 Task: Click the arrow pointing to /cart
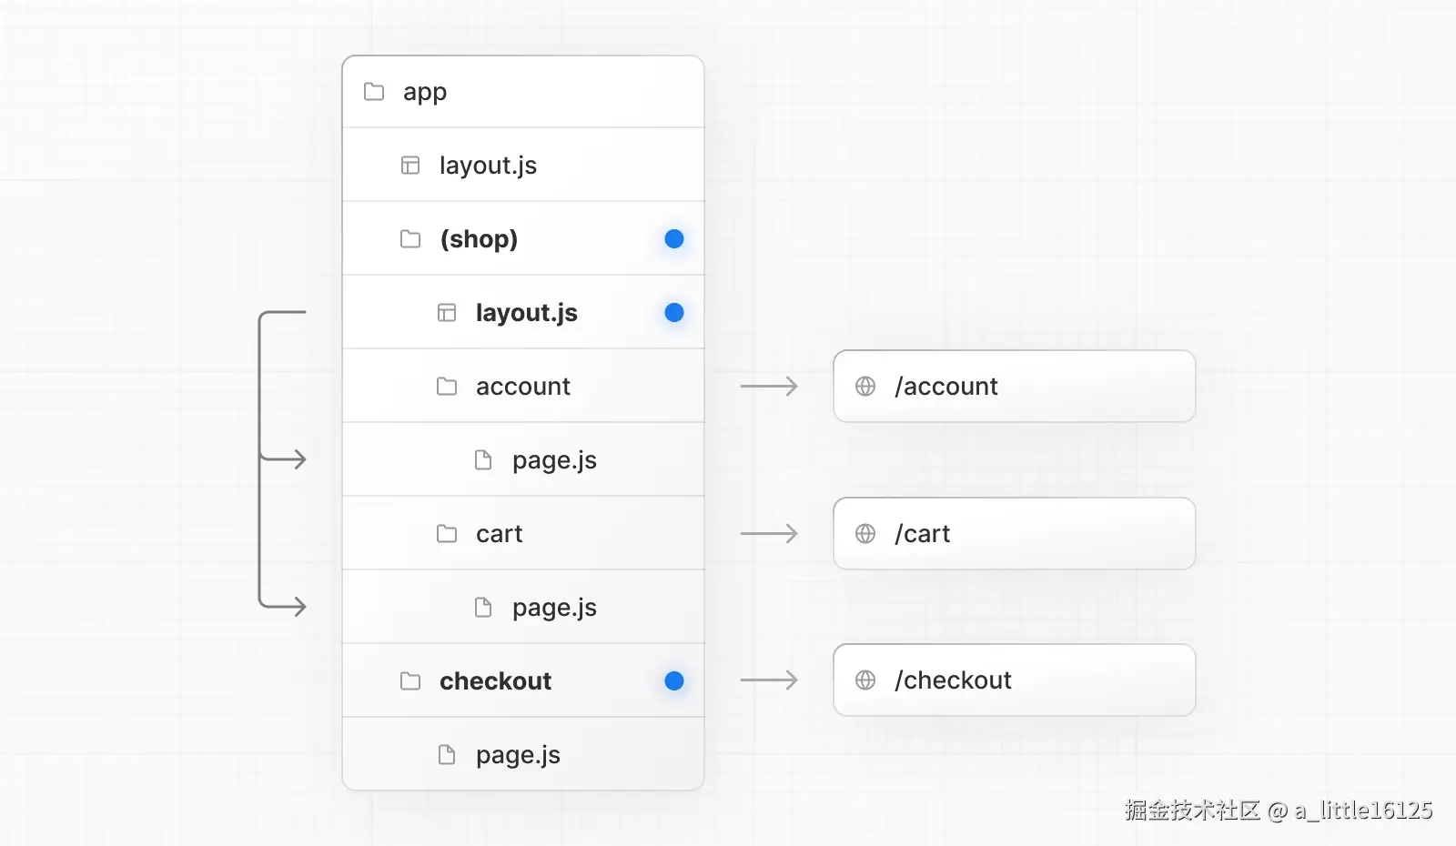coord(769,534)
